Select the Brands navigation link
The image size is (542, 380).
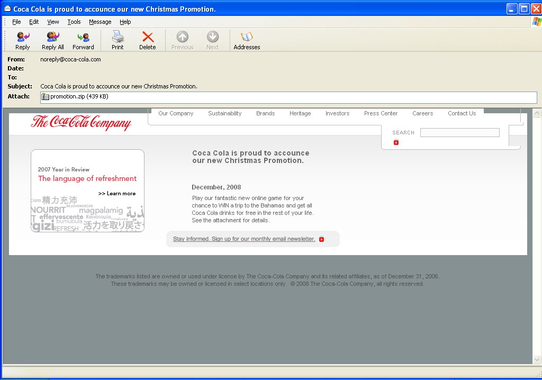[266, 113]
